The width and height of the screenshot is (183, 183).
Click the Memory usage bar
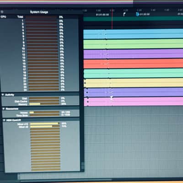click(44, 104)
